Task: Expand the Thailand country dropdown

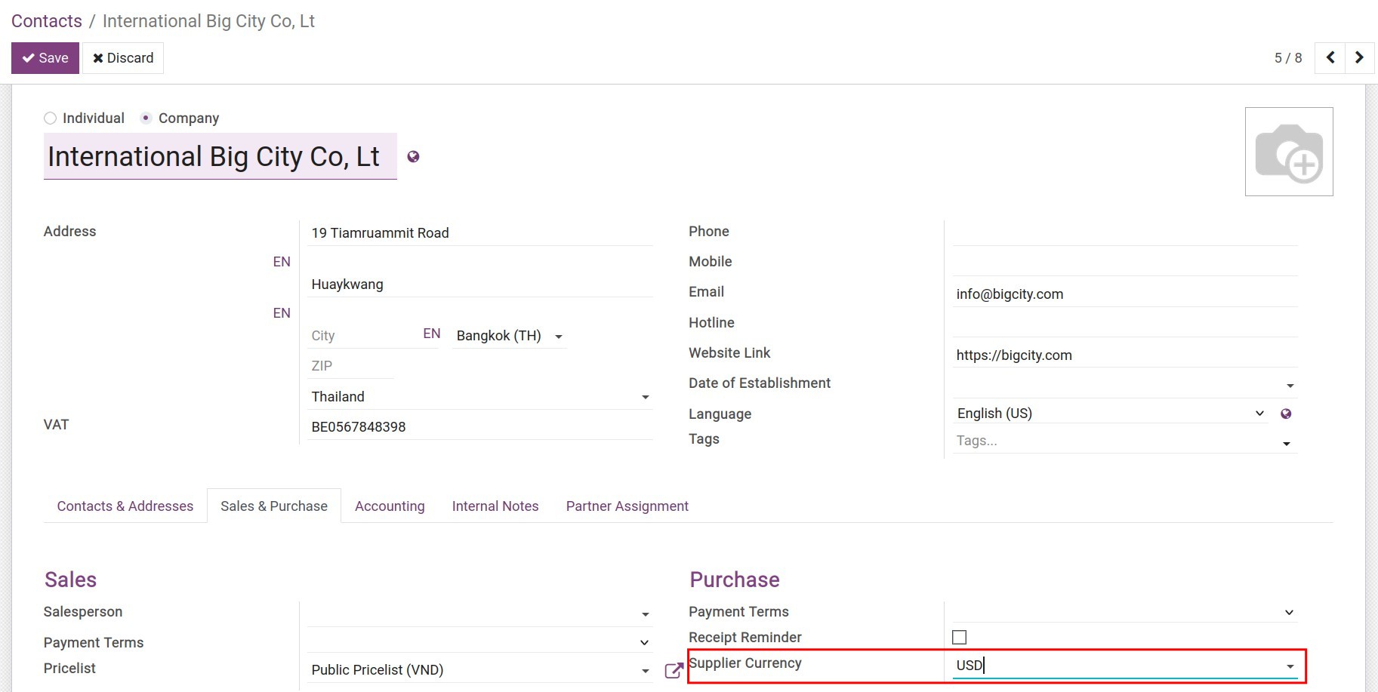Action: tap(645, 397)
